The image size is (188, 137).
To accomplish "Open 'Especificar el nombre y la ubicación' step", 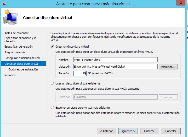I will 20,40.
